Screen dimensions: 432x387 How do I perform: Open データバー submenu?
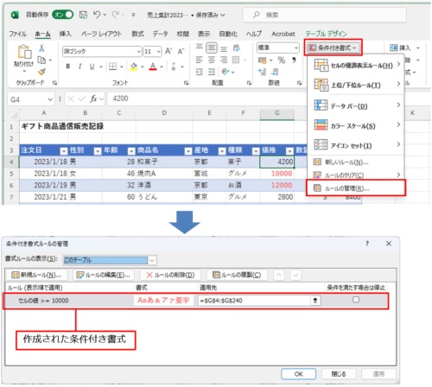click(356, 105)
